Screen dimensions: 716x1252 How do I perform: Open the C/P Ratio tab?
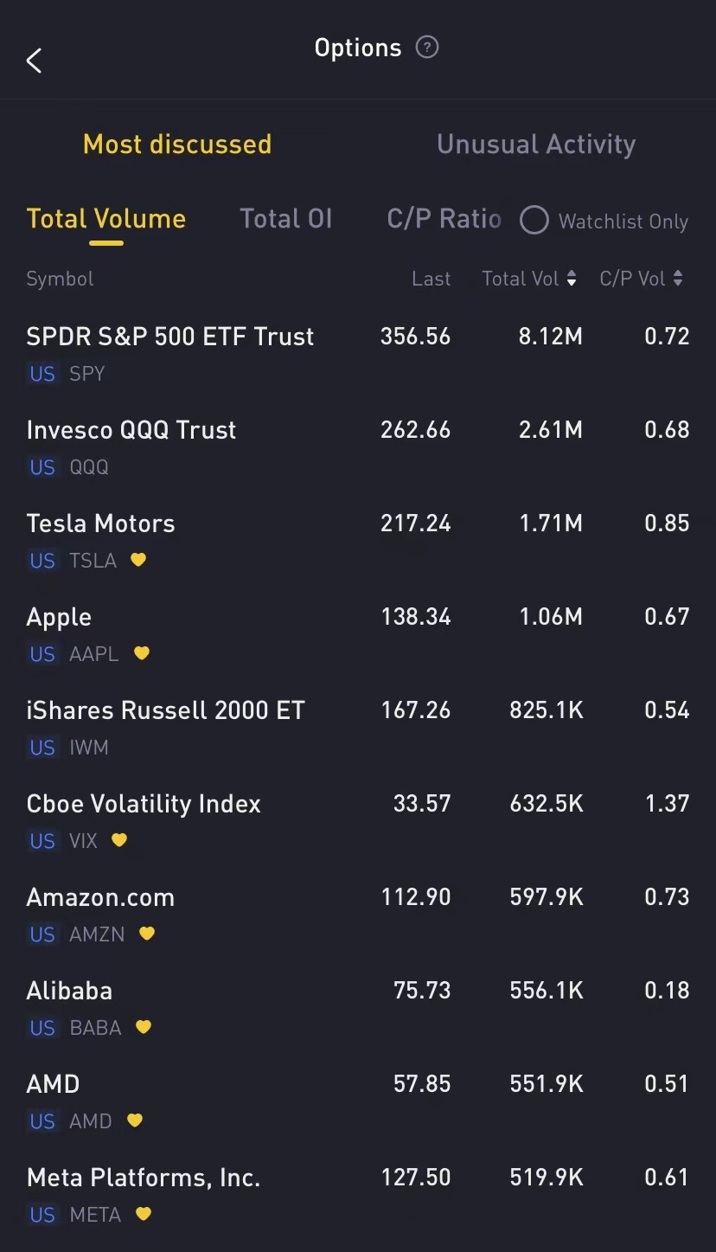coord(444,219)
